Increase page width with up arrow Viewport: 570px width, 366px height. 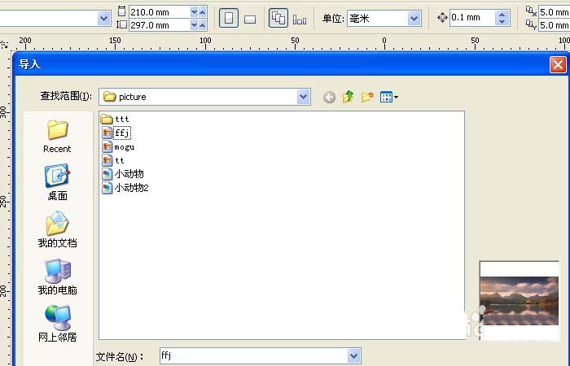click(203, 12)
